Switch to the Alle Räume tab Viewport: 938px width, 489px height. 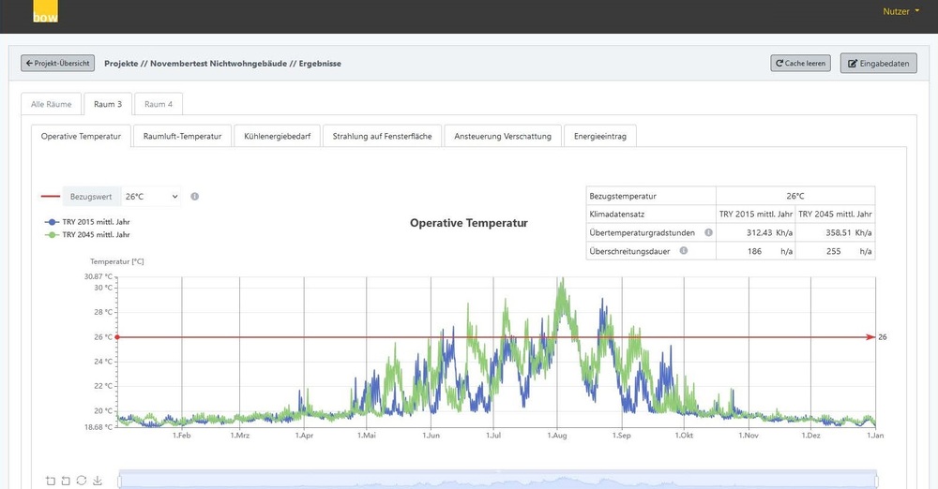pyautogui.click(x=52, y=104)
